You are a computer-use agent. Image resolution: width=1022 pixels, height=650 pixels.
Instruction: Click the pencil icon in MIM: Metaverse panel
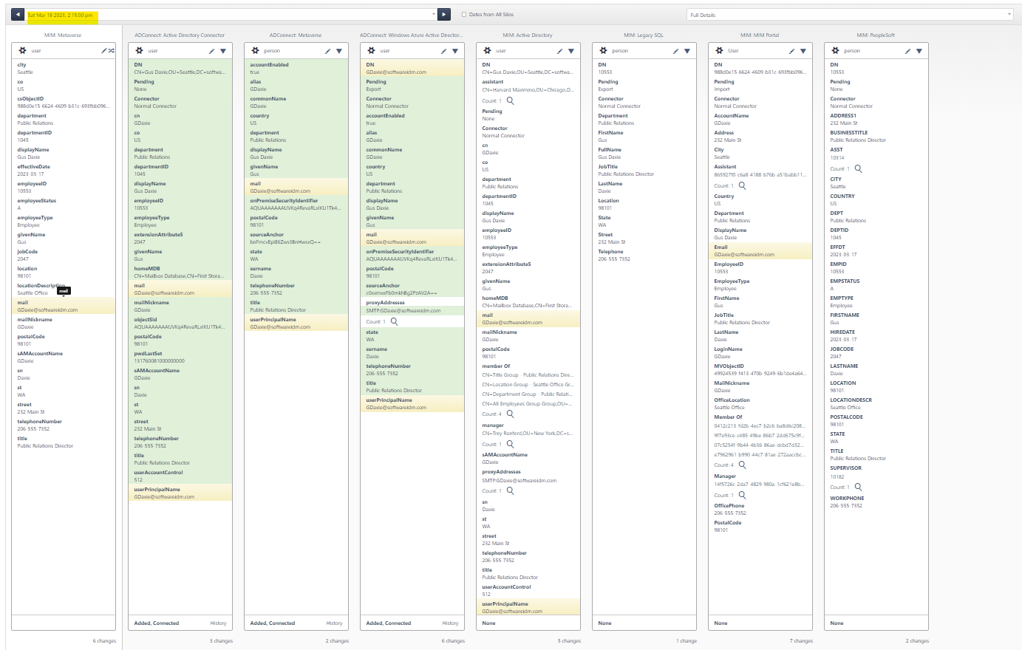point(104,51)
